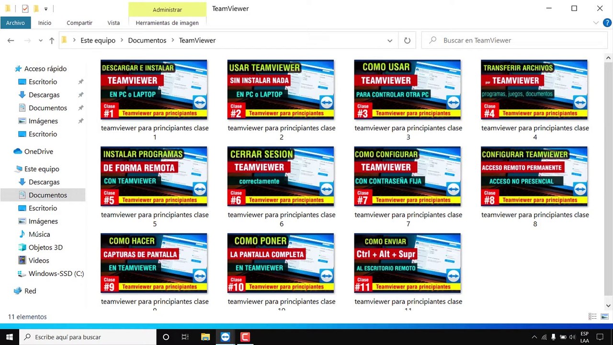The height and width of the screenshot is (345, 613).
Task: Select the clase 9 'Capturas de pantalla' thumbnail
Action: (154, 263)
